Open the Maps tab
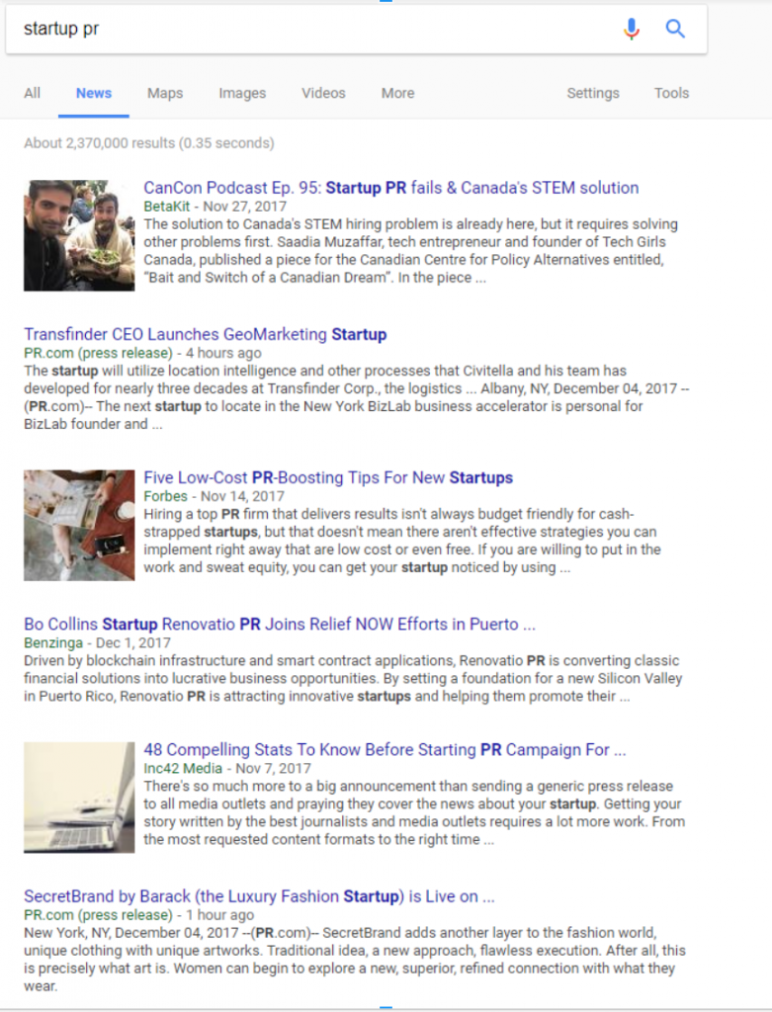This screenshot has height=1012, width=772. [x=165, y=93]
